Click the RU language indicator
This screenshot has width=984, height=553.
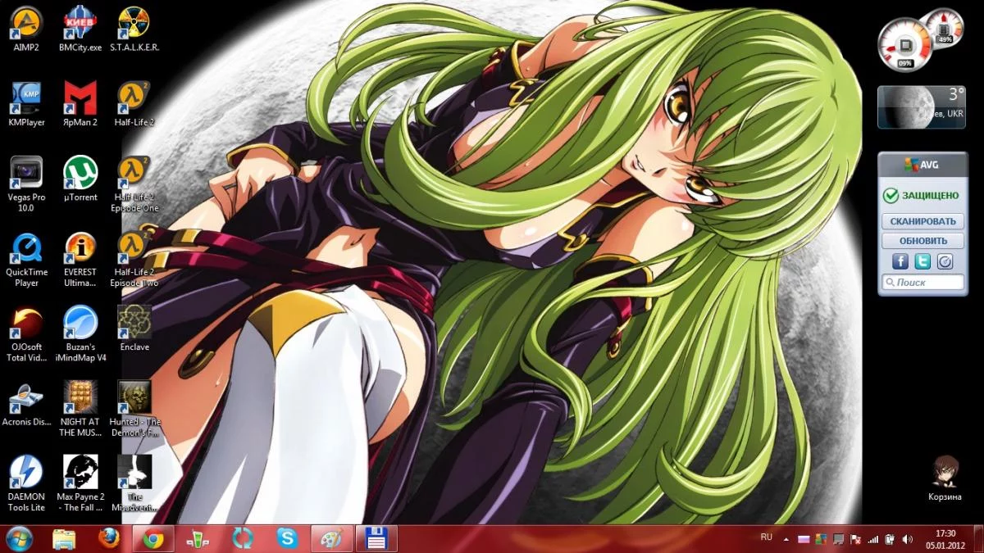coord(767,537)
